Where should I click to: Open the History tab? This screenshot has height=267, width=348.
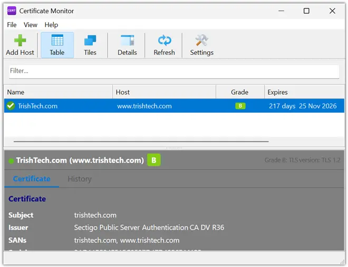80,179
